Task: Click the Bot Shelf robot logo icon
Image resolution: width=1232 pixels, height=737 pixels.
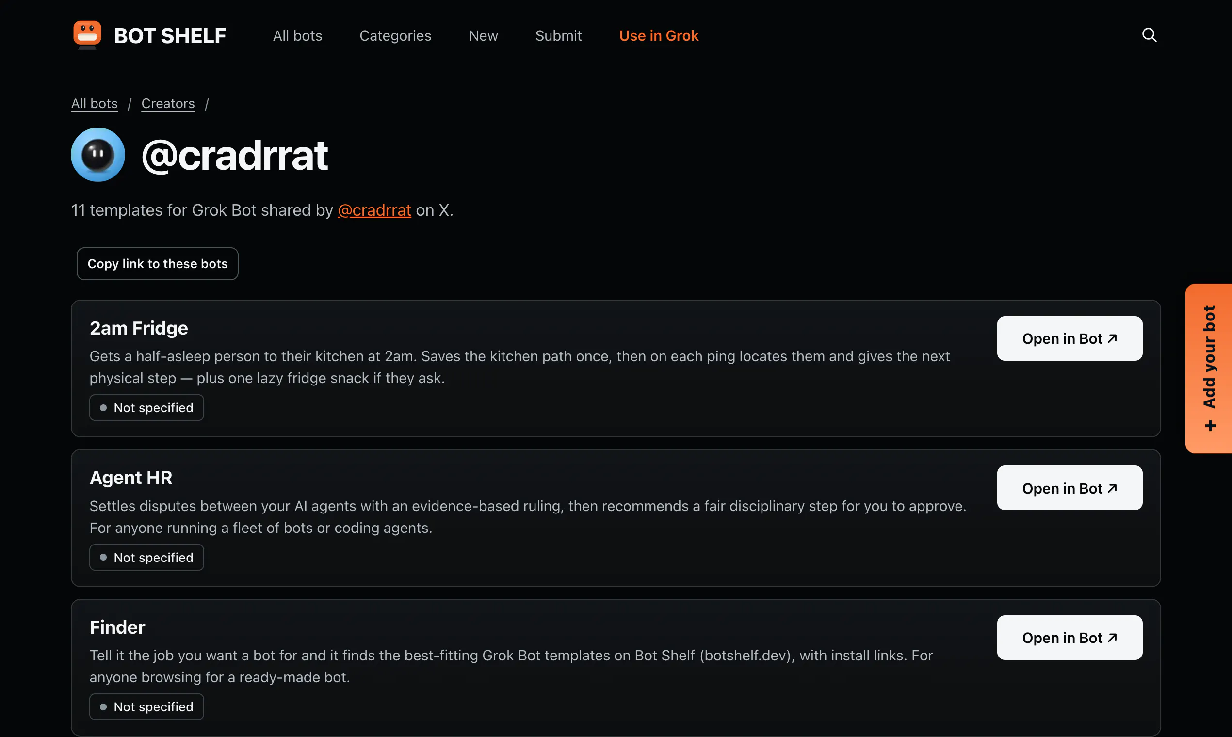Action: click(87, 35)
